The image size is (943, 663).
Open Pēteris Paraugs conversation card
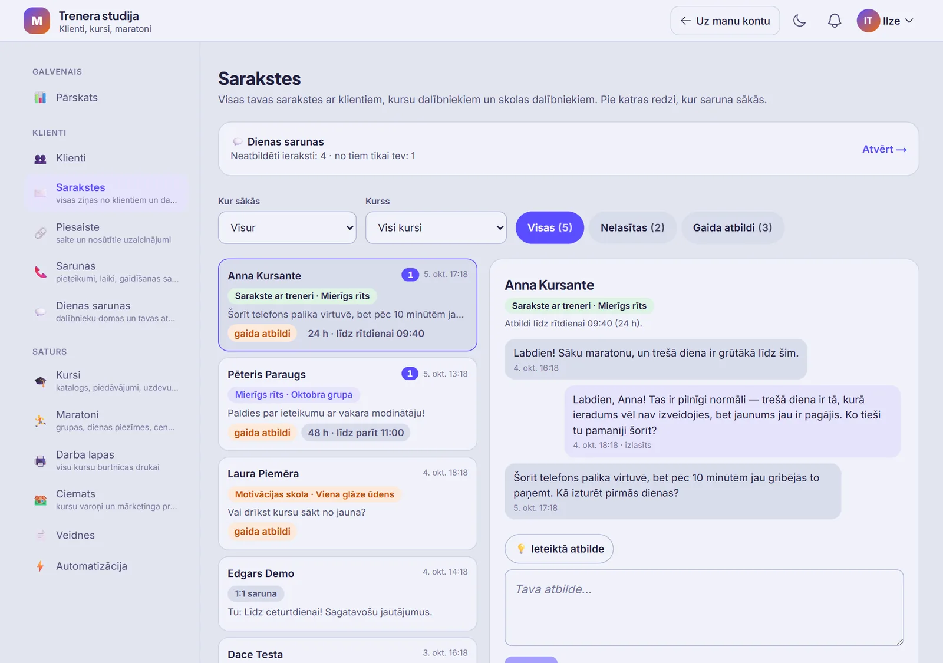348,404
